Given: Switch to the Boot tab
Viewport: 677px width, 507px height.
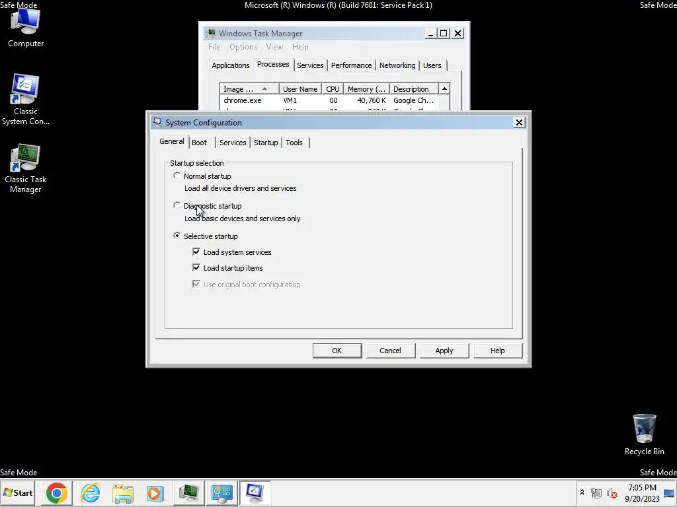Looking at the screenshot, I should (200, 143).
